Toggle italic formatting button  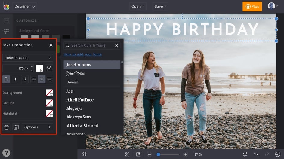click(15, 79)
